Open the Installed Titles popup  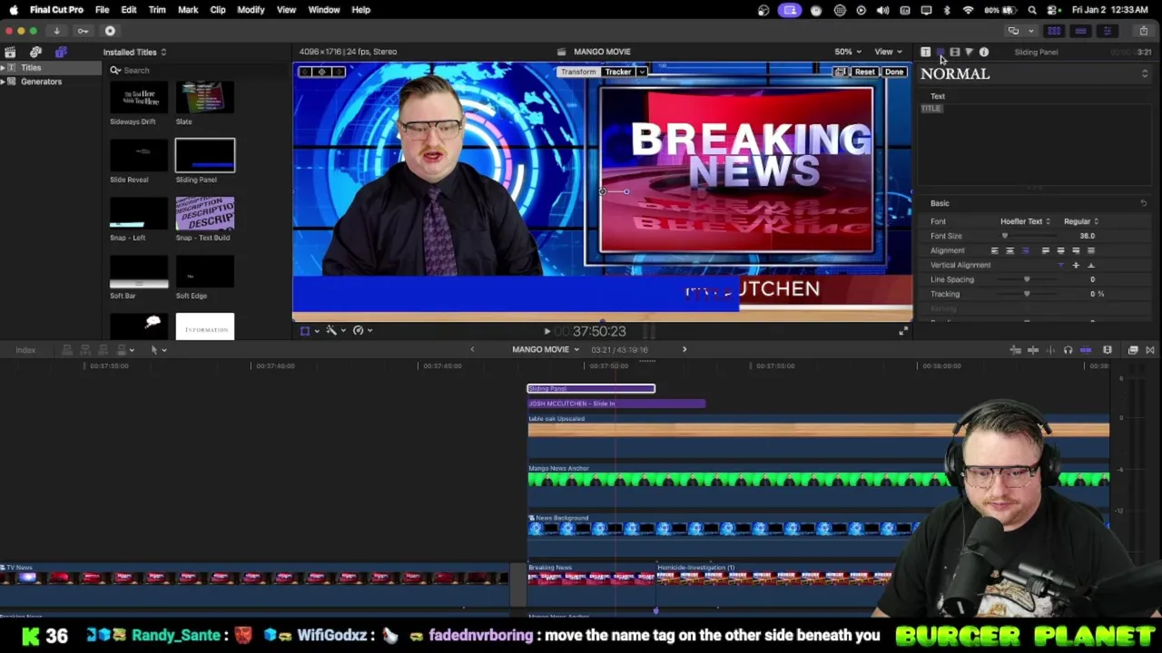click(134, 53)
